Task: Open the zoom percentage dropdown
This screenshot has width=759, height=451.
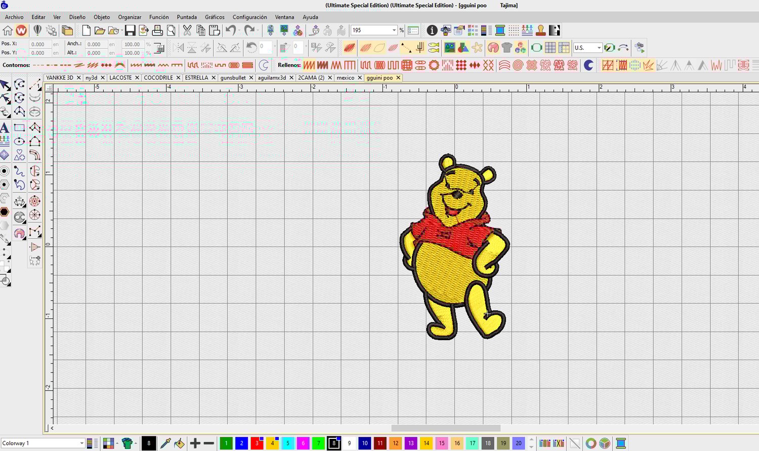Action: pos(394,30)
